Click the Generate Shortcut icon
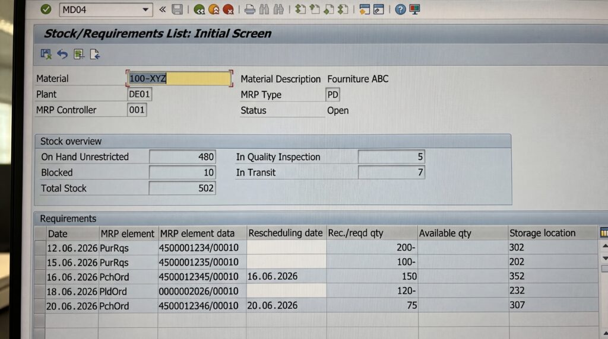 (x=379, y=9)
